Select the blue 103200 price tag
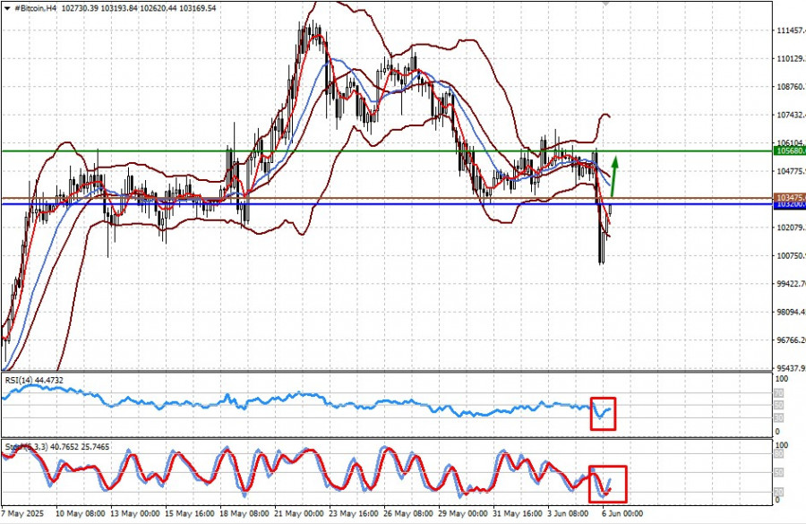 tap(790, 204)
